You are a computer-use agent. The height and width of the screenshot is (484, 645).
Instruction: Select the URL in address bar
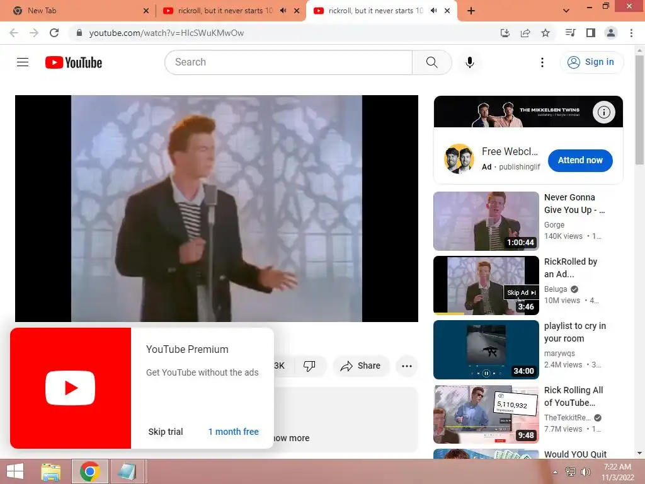tap(166, 33)
